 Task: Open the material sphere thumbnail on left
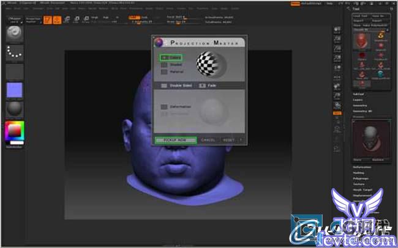click(x=15, y=109)
